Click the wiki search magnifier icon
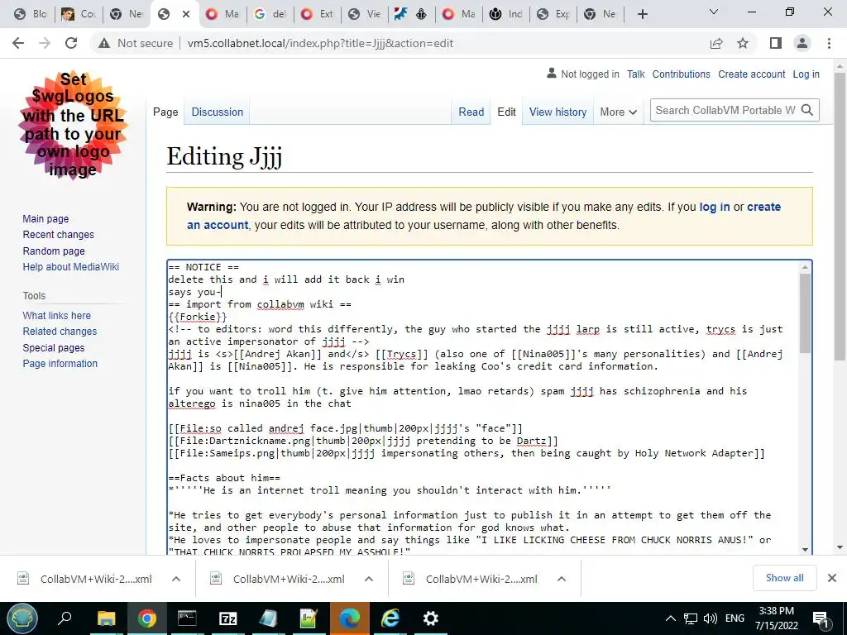 point(807,110)
